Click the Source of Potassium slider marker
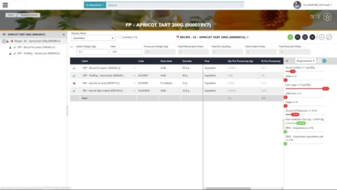The image size is (337, 190). (295, 115)
